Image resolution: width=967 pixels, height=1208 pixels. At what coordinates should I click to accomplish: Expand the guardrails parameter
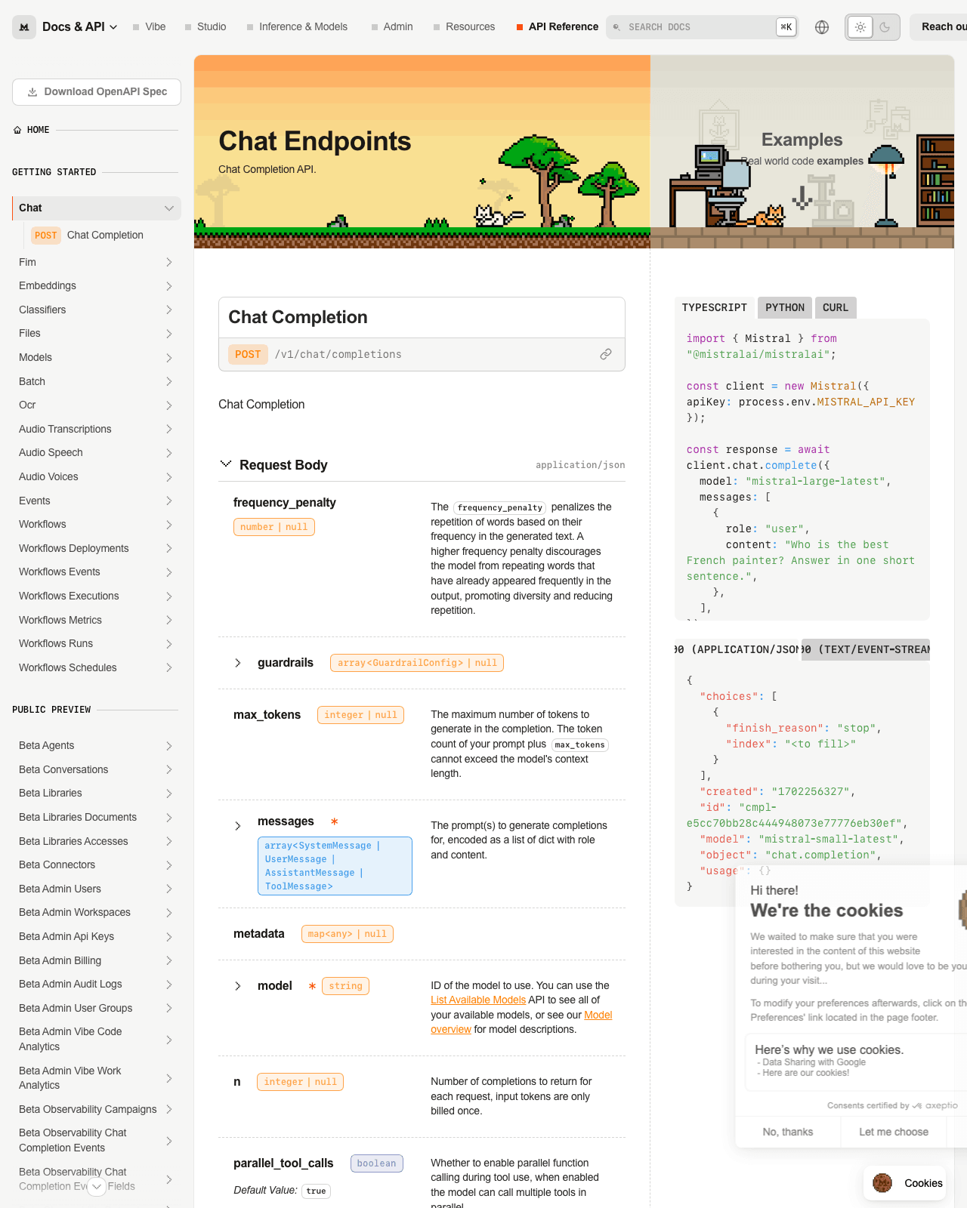(x=238, y=663)
